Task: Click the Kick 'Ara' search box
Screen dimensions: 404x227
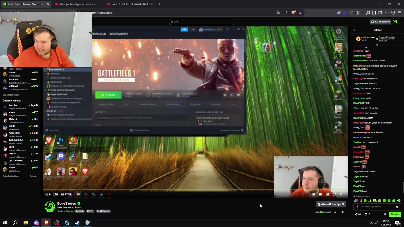Action: coord(202,22)
